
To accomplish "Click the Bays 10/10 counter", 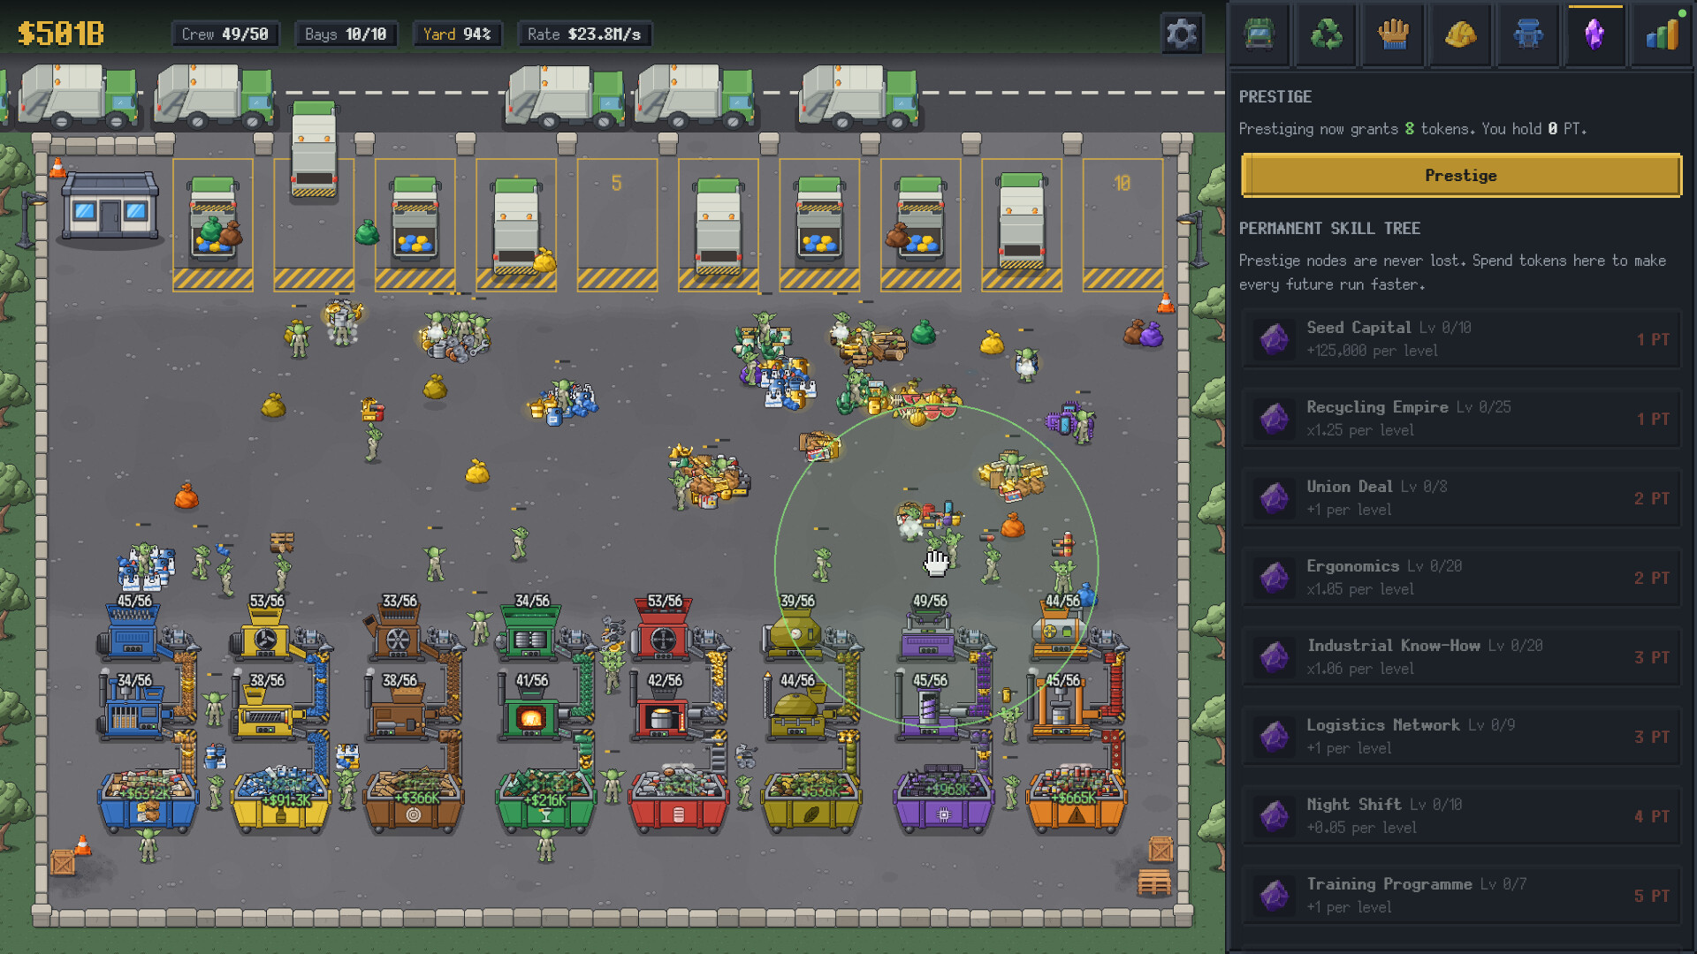I will click(346, 34).
